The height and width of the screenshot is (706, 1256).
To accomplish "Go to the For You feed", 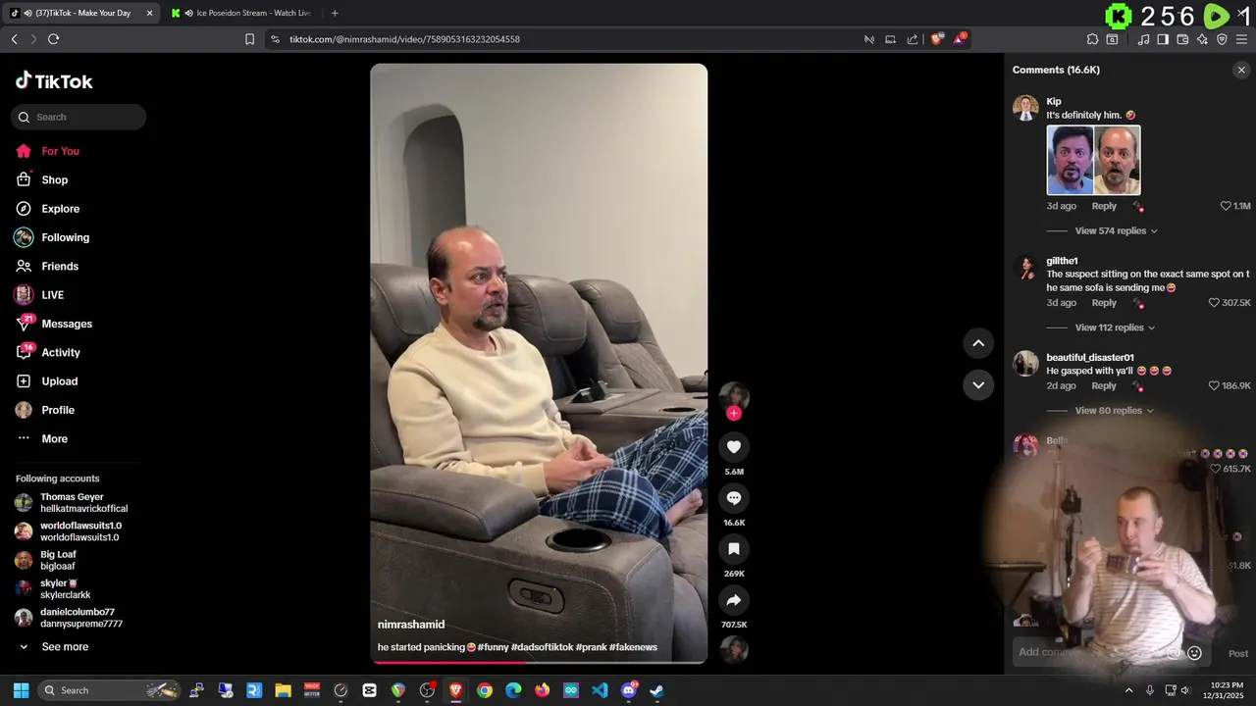I will point(60,151).
